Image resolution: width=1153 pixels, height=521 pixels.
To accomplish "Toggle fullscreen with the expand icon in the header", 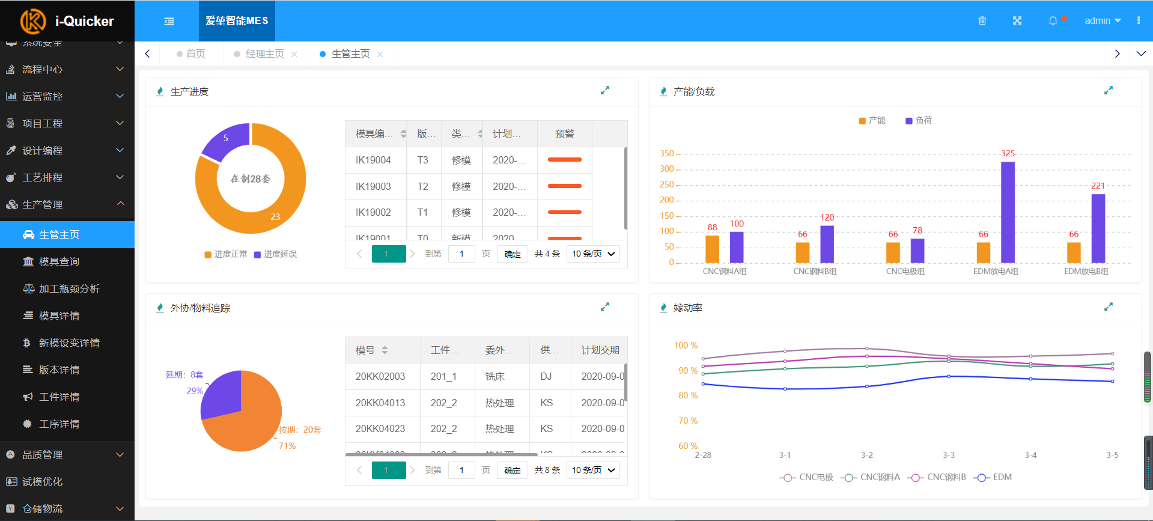I will 1017,20.
